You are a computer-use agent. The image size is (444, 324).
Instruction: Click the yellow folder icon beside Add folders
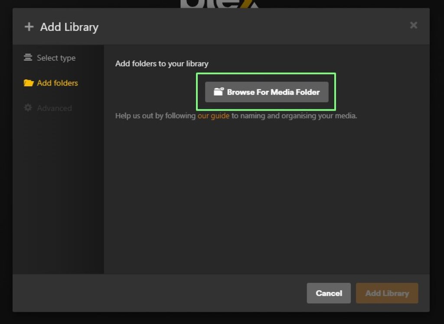point(29,83)
